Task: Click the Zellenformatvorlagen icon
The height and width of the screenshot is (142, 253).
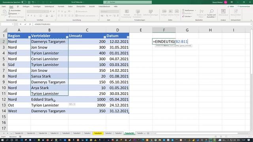Action: pyautogui.click(x=151, y=11)
